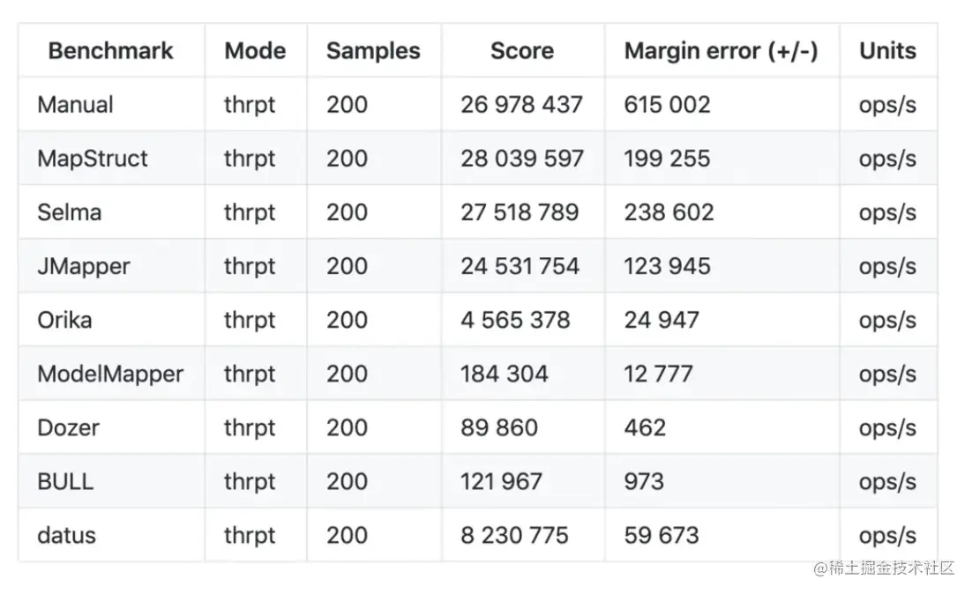
Task: Click the Orika benchmark cell
Action: [x=64, y=320]
